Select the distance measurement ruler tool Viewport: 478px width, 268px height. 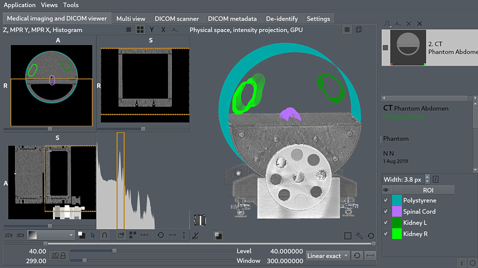click(144, 235)
